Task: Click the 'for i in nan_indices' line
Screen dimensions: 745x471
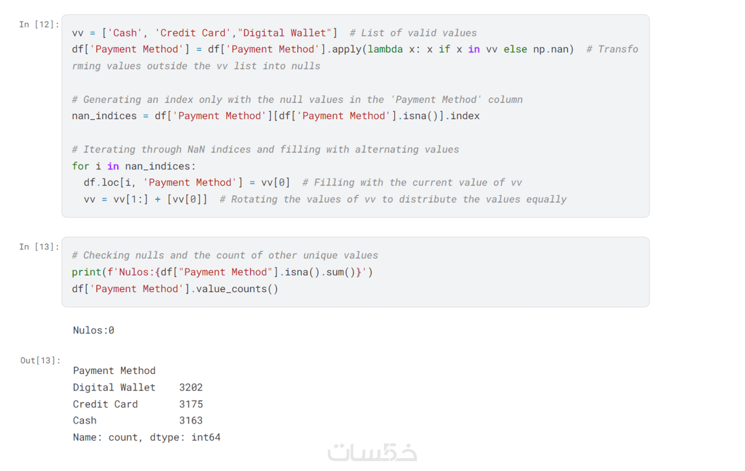Action: (133, 166)
